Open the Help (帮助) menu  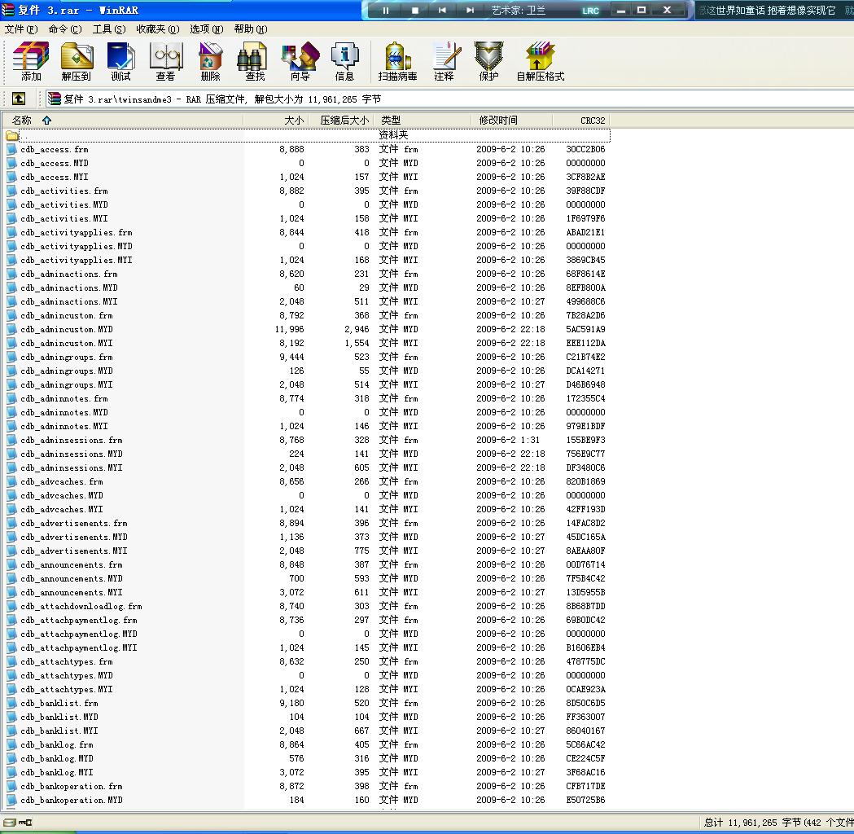[251, 29]
